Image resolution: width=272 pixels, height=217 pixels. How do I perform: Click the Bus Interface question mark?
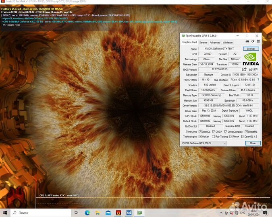coord(258,80)
